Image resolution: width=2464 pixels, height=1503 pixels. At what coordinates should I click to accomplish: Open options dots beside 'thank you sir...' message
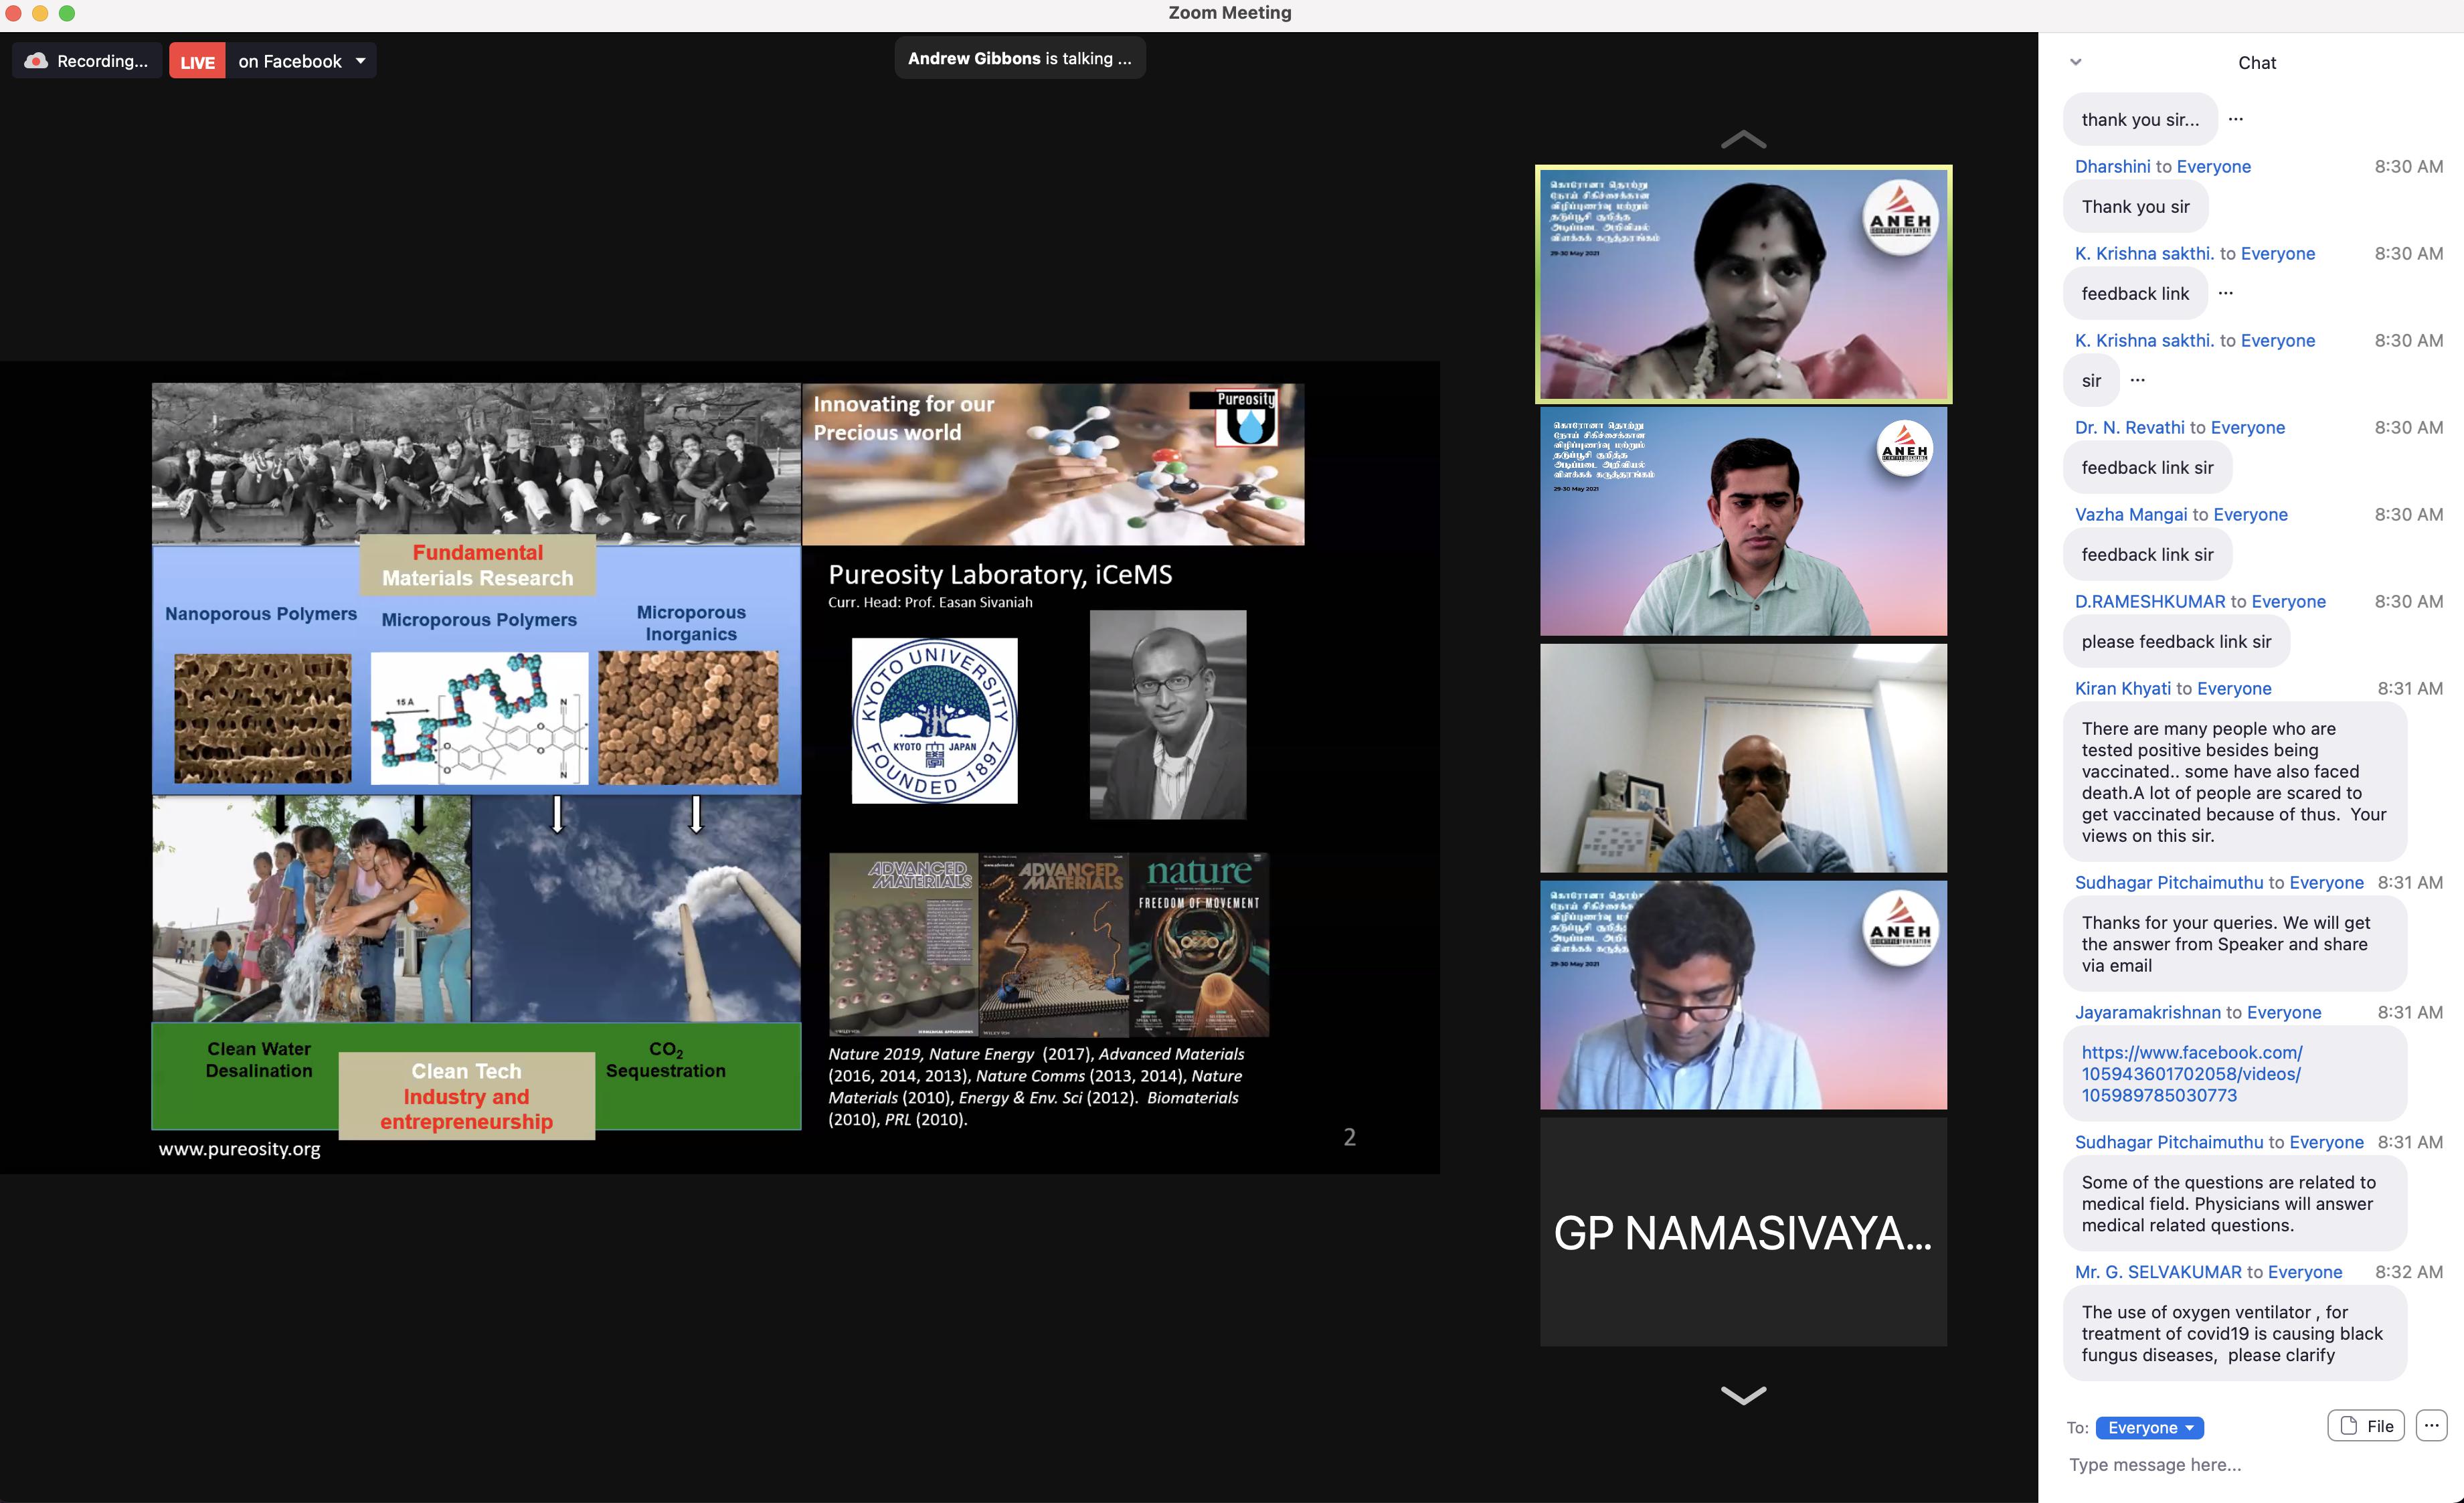(x=2236, y=119)
